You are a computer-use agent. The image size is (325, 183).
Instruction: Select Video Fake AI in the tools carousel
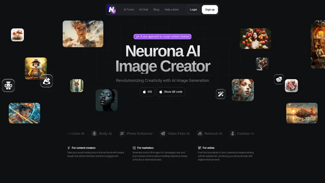(175, 134)
